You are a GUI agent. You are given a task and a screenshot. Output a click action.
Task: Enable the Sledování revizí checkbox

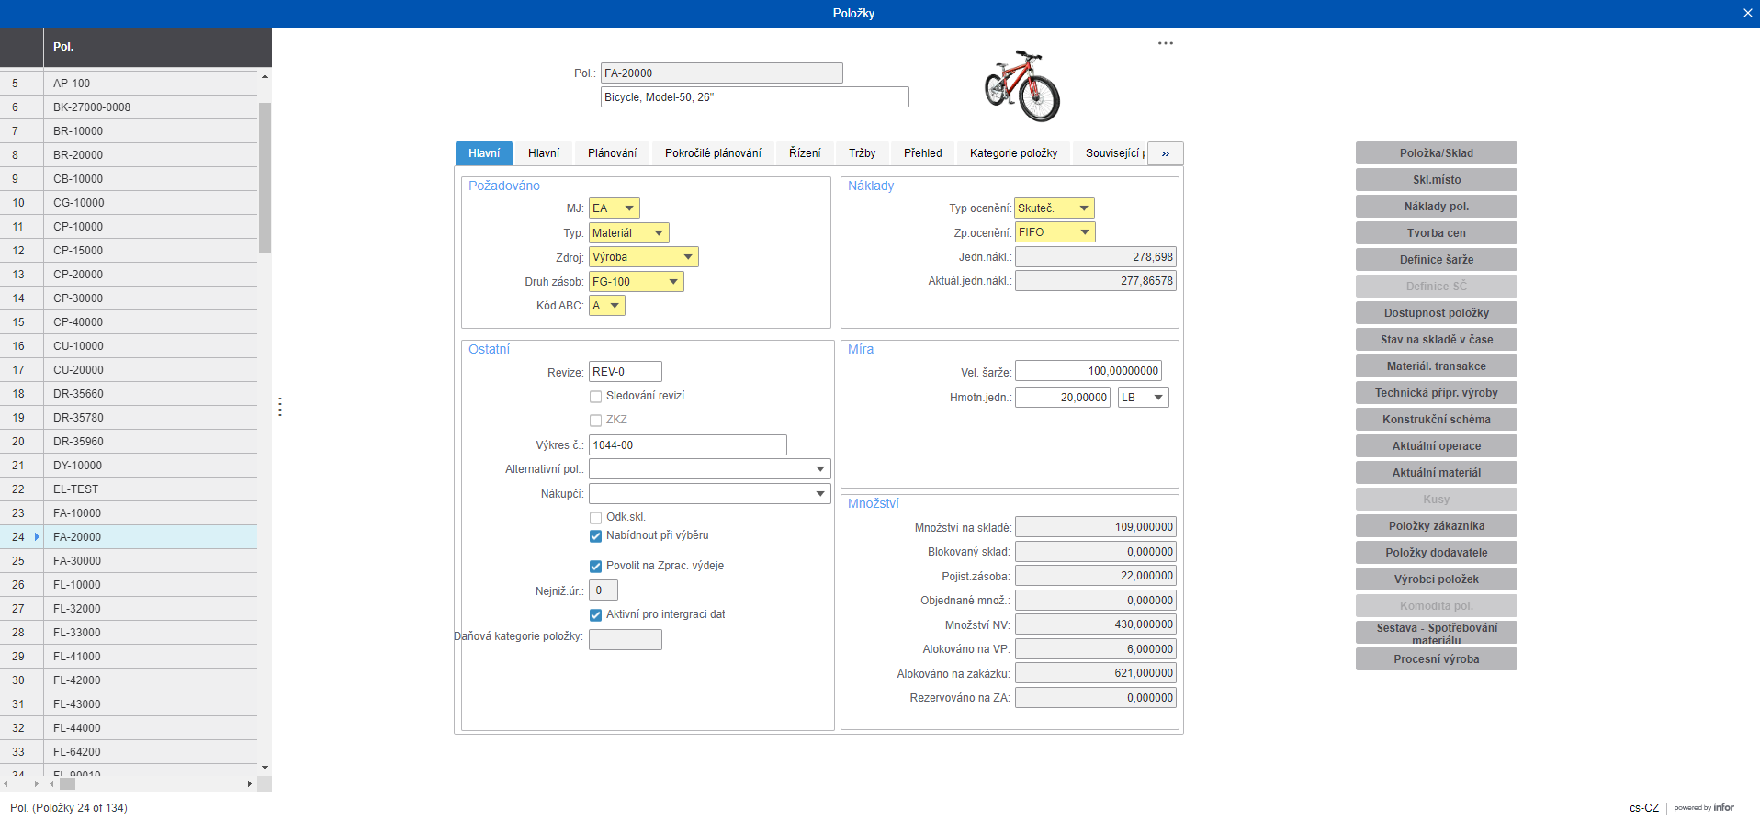tap(595, 397)
